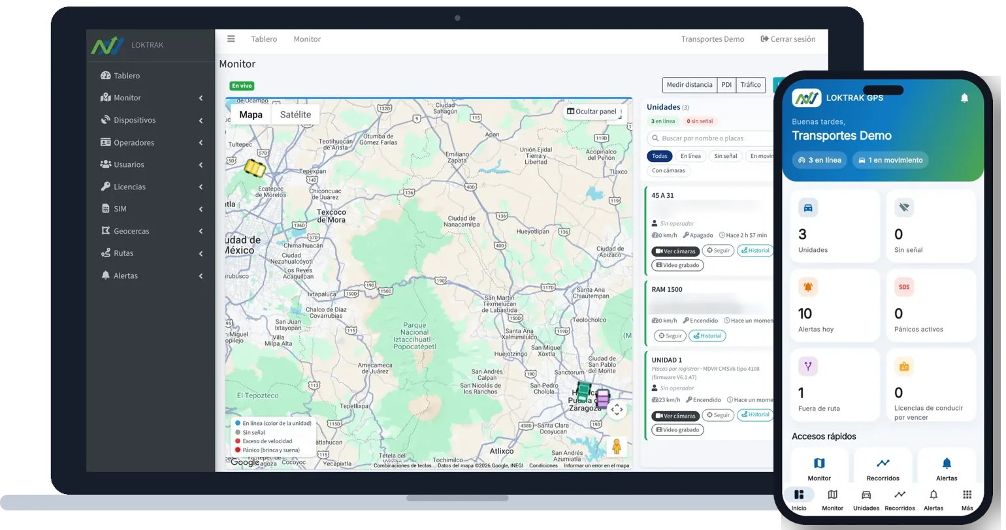Open Alertas in the phone bottom navigation bar

click(933, 499)
